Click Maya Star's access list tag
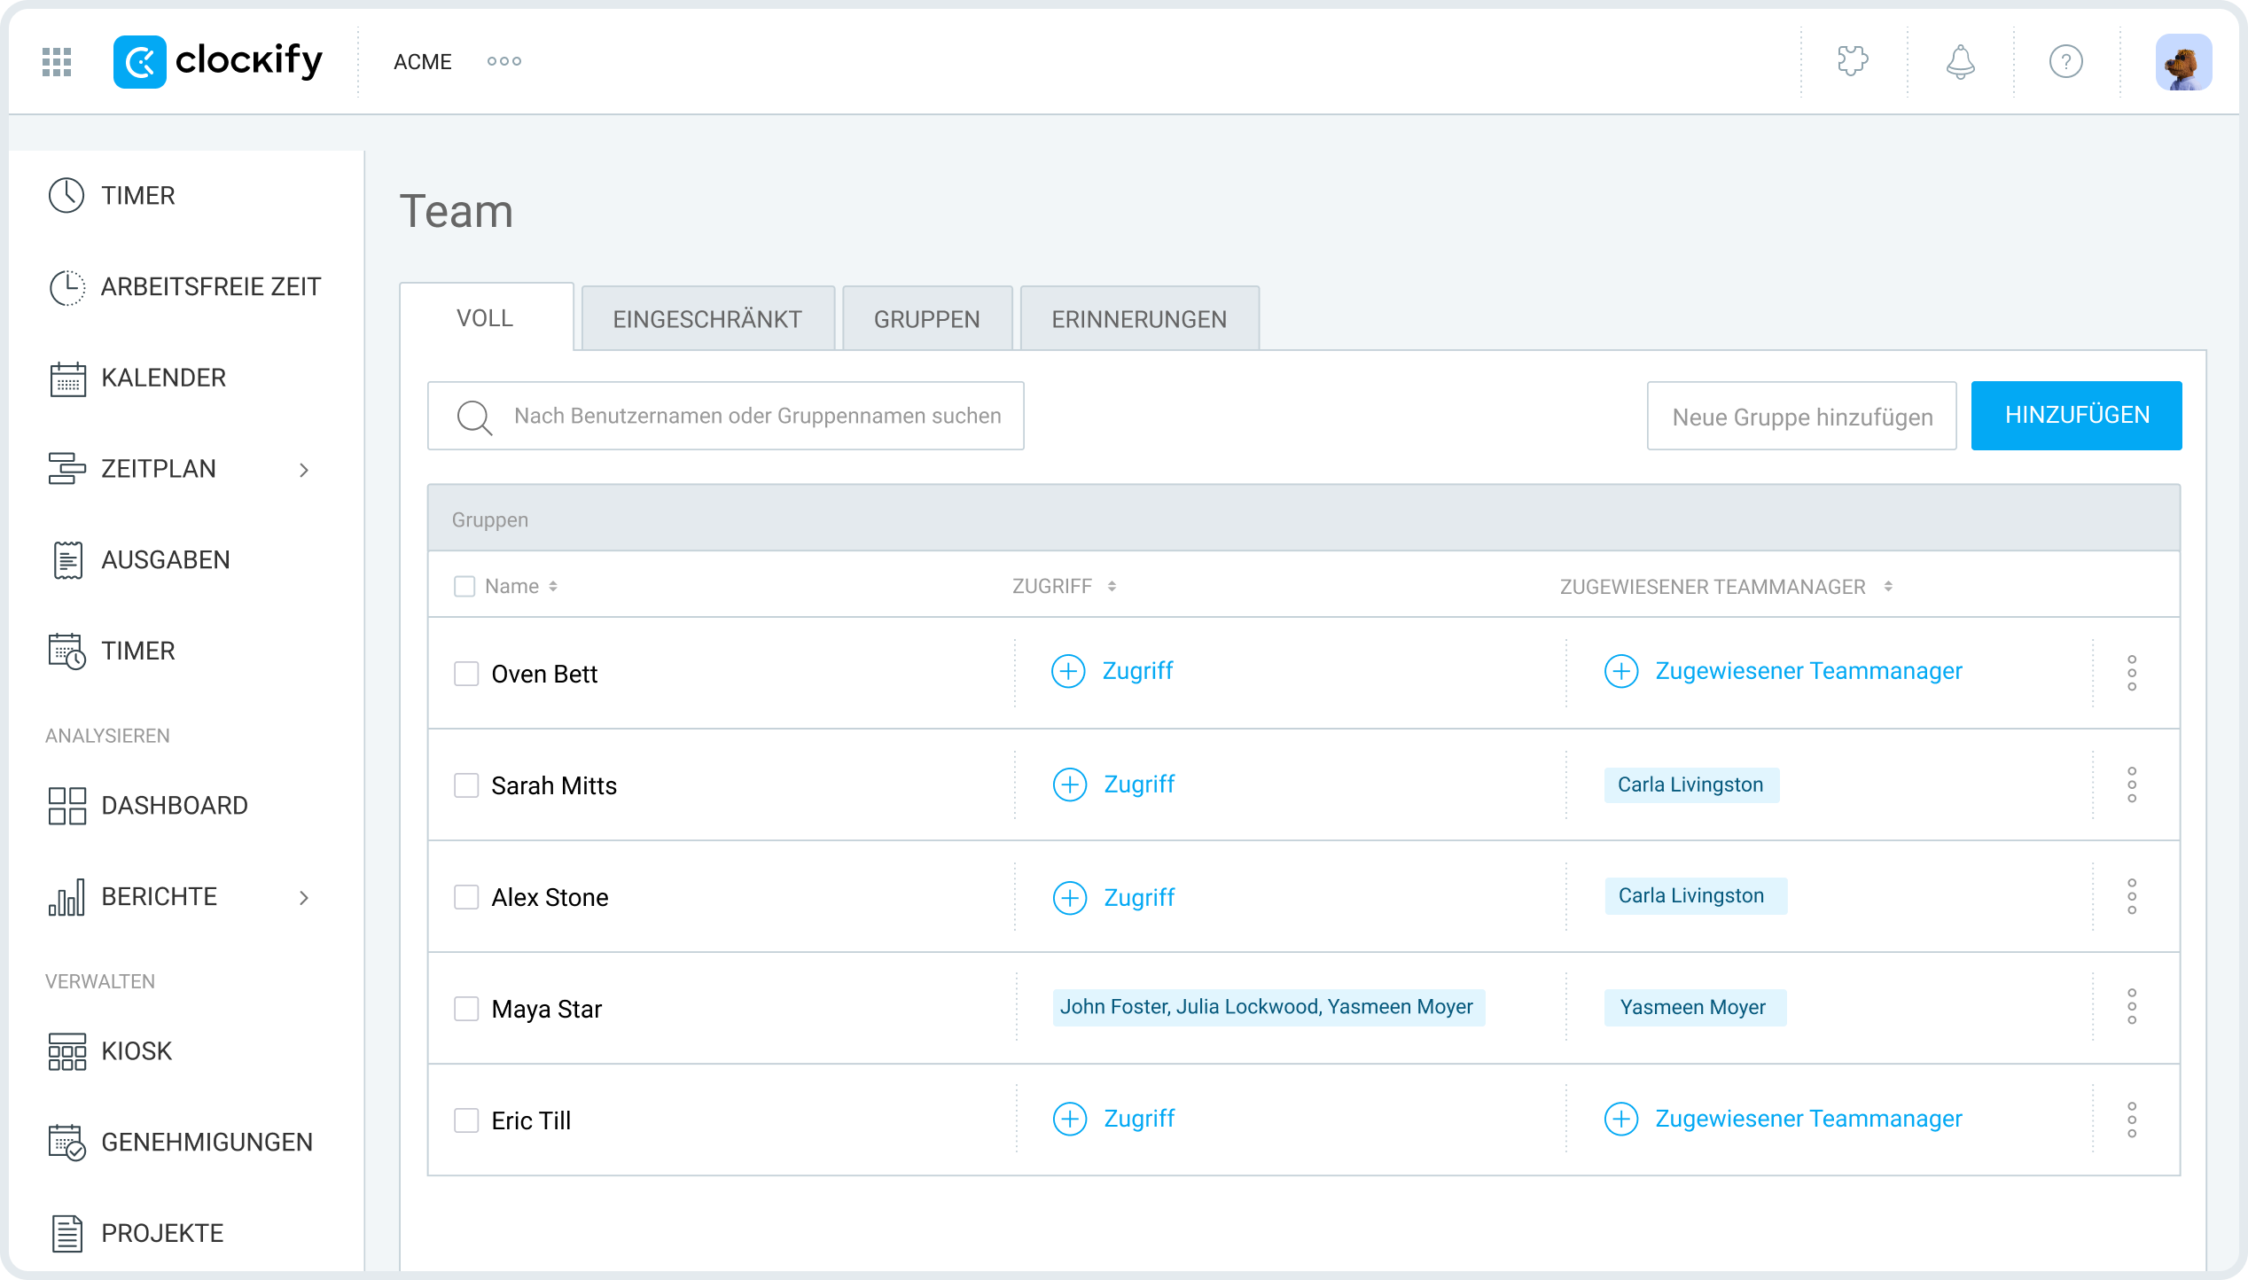Image resolution: width=2248 pixels, height=1280 pixels. [x=1268, y=1007]
